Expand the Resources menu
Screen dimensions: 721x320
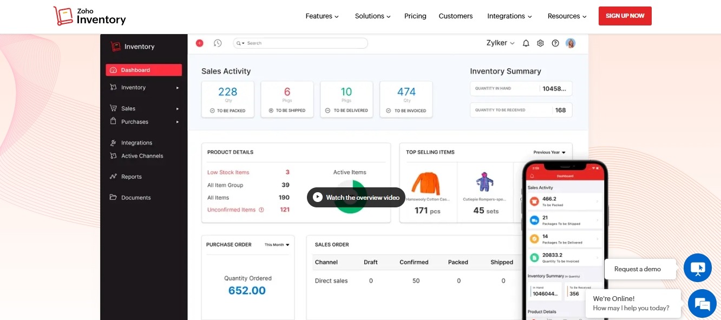point(567,16)
